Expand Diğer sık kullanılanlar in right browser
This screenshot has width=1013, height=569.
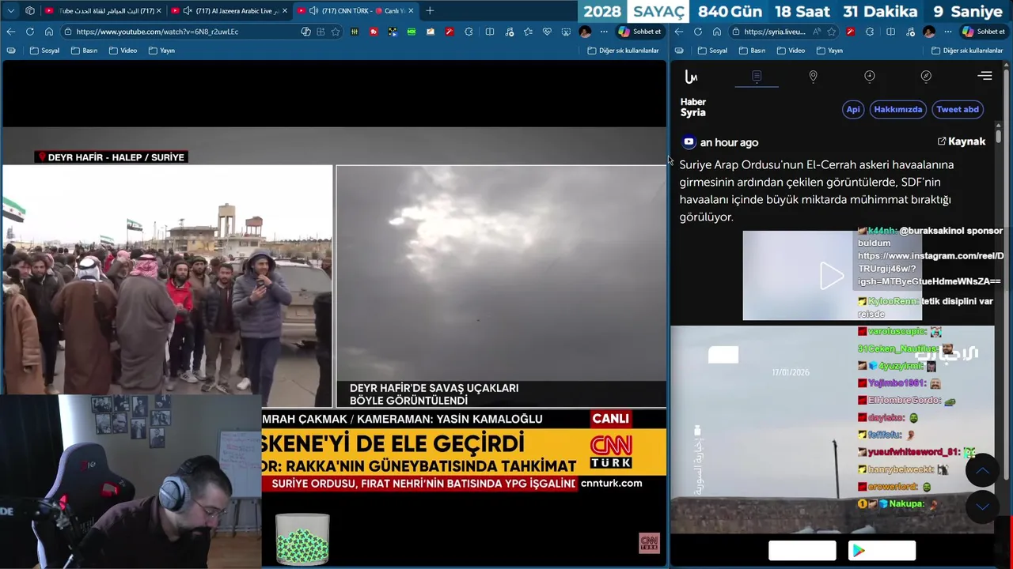click(x=967, y=51)
